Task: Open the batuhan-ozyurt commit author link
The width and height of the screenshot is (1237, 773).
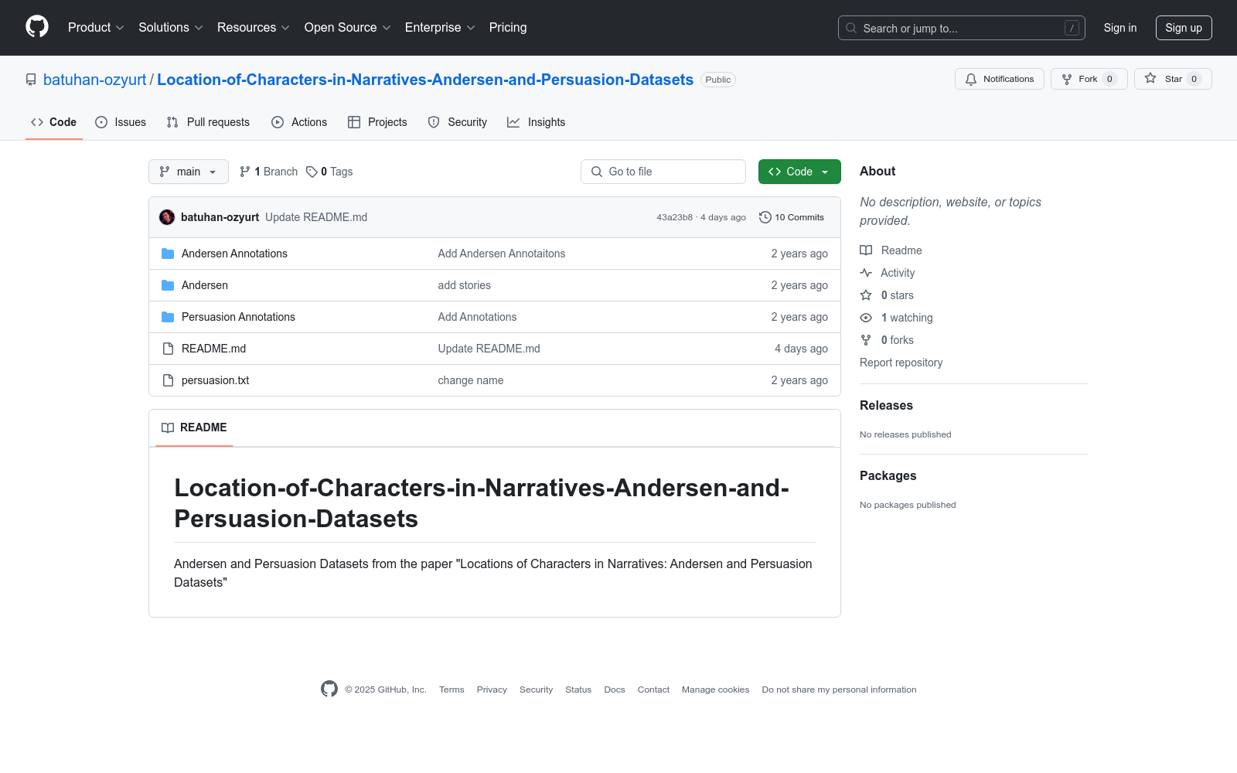Action: click(x=220, y=217)
